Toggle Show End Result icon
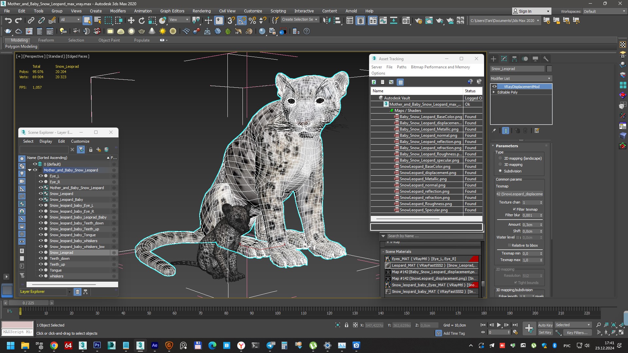Viewport: 628px width, 353px height. coord(505,131)
